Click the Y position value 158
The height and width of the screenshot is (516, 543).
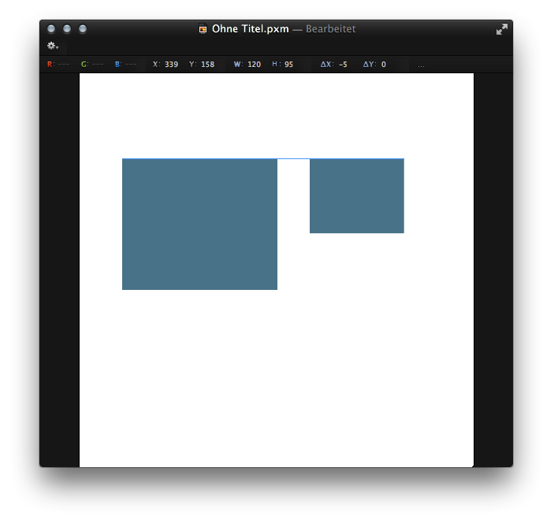pos(207,65)
